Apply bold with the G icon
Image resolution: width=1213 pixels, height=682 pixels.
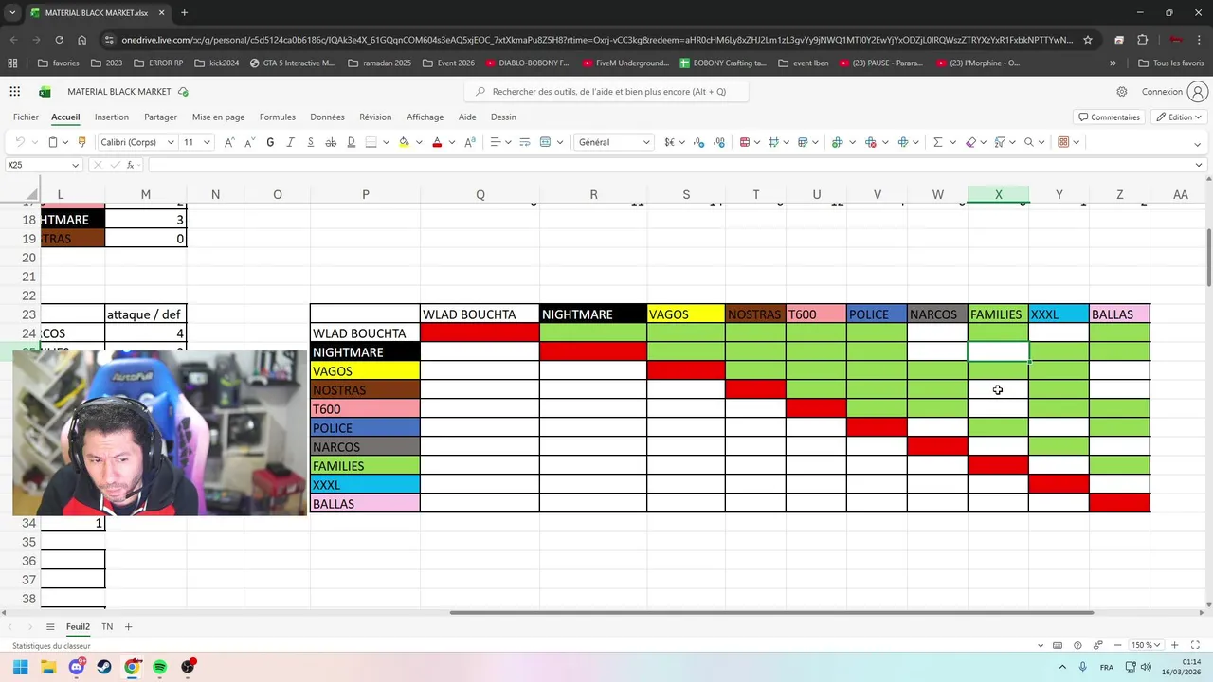coord(270,142)
